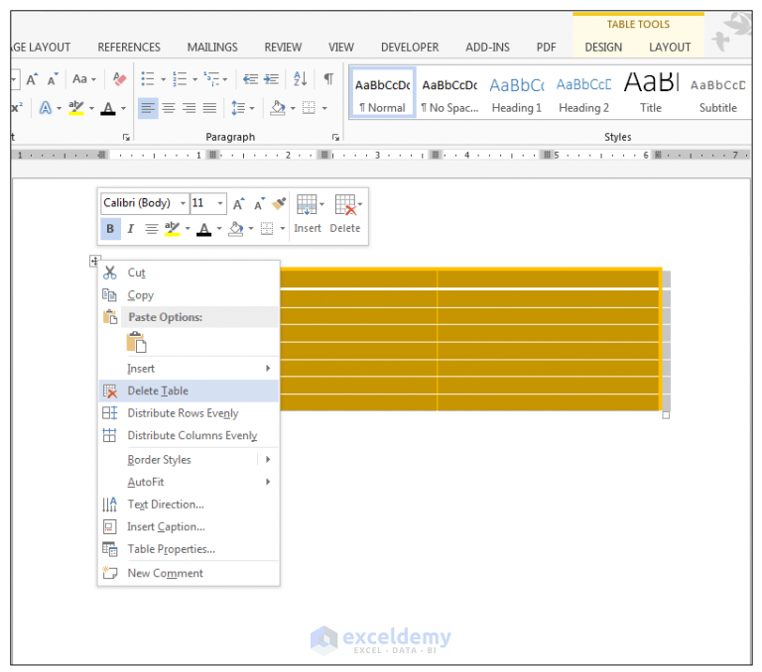Apply numbered list from the ribbon
Image resolution: width=762 pixels, height=672 pixels.
tap(180, 78)
